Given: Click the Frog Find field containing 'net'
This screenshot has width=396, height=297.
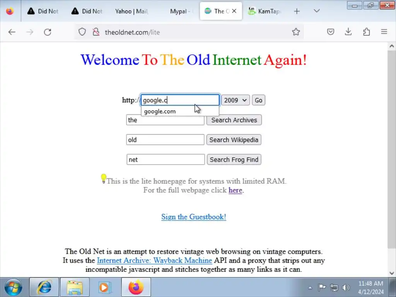Looking at the screenshot, I should (166, 159).
